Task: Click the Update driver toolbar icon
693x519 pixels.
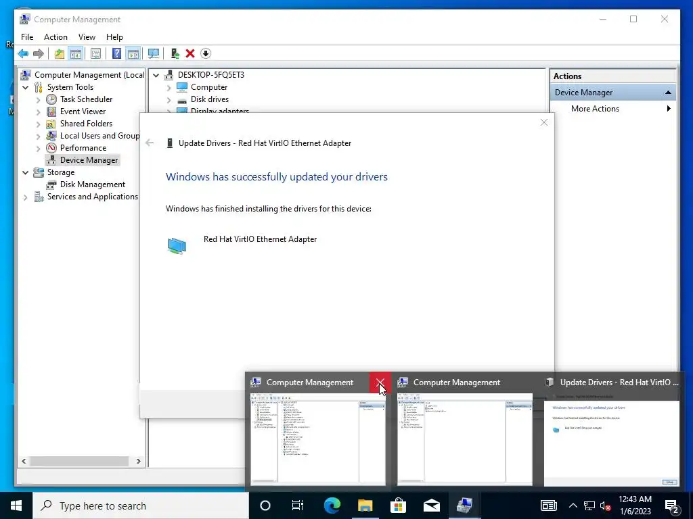Action: click(x=175, y=54)
